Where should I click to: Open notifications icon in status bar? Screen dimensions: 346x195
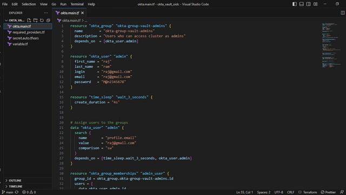point(342,192)
